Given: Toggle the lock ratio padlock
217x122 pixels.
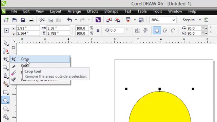Looking at the screenshot, I should (98, 30).
